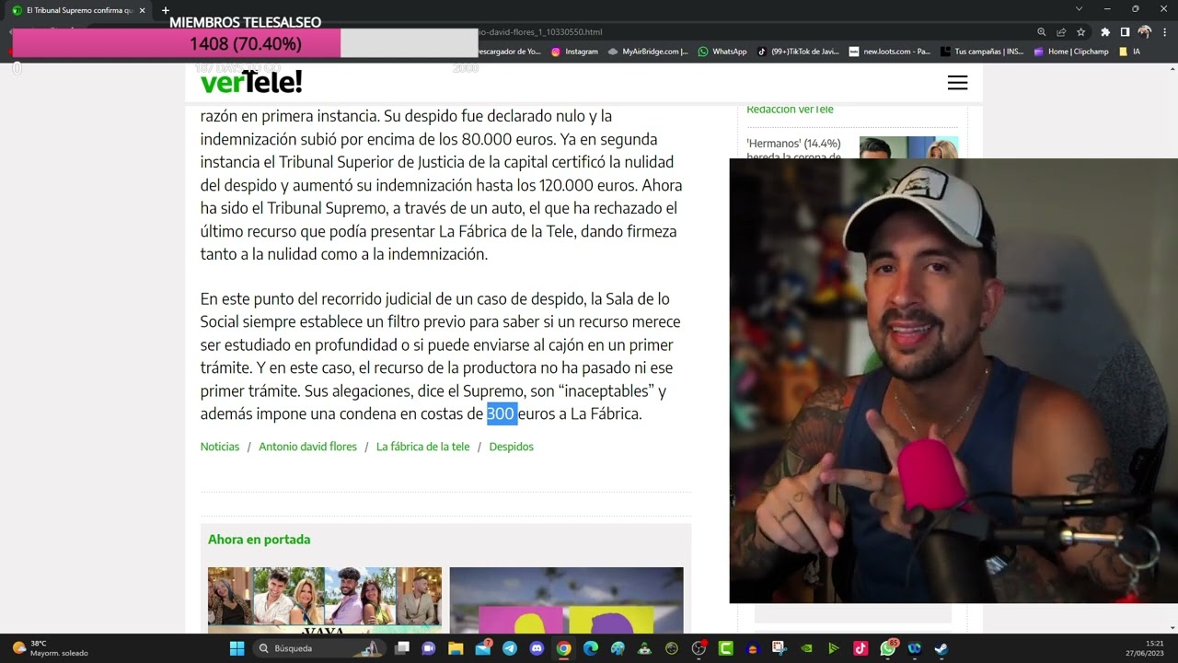Screen dimensions: 1178x663
Task: Open Google Chrome from the taskbar
Action: (x=563, y=648)
